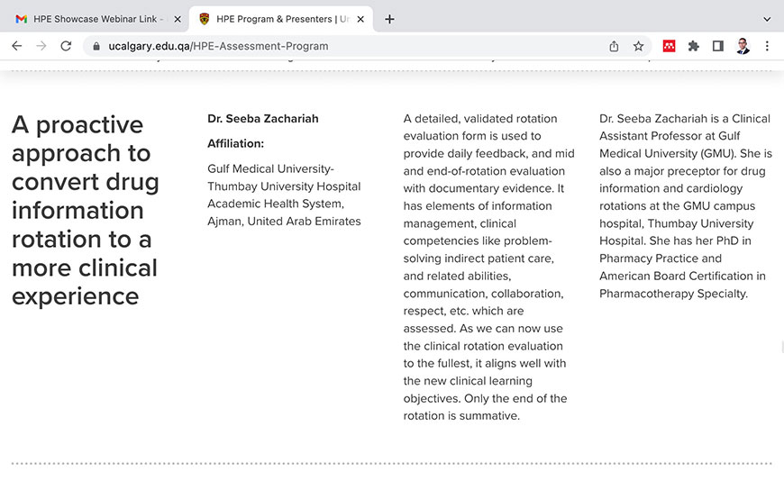Open the Extensions puzzle icon

[x=694, y=46]
